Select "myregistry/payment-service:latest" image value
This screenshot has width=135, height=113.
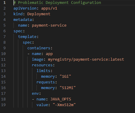coord(86,59)
